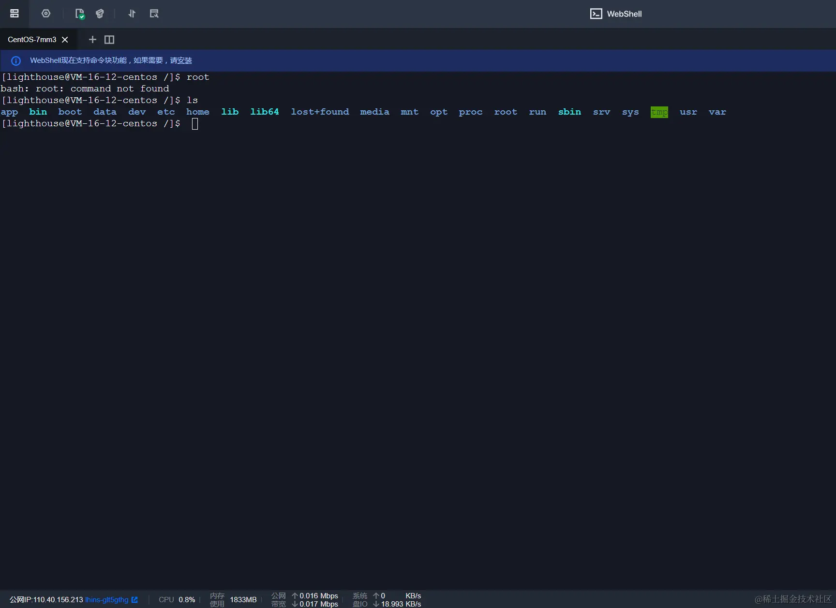Close the CentOS-7mm3 terminal tab
The width and height of the screenshot is (836, 608).
click(x=65, y=40)
